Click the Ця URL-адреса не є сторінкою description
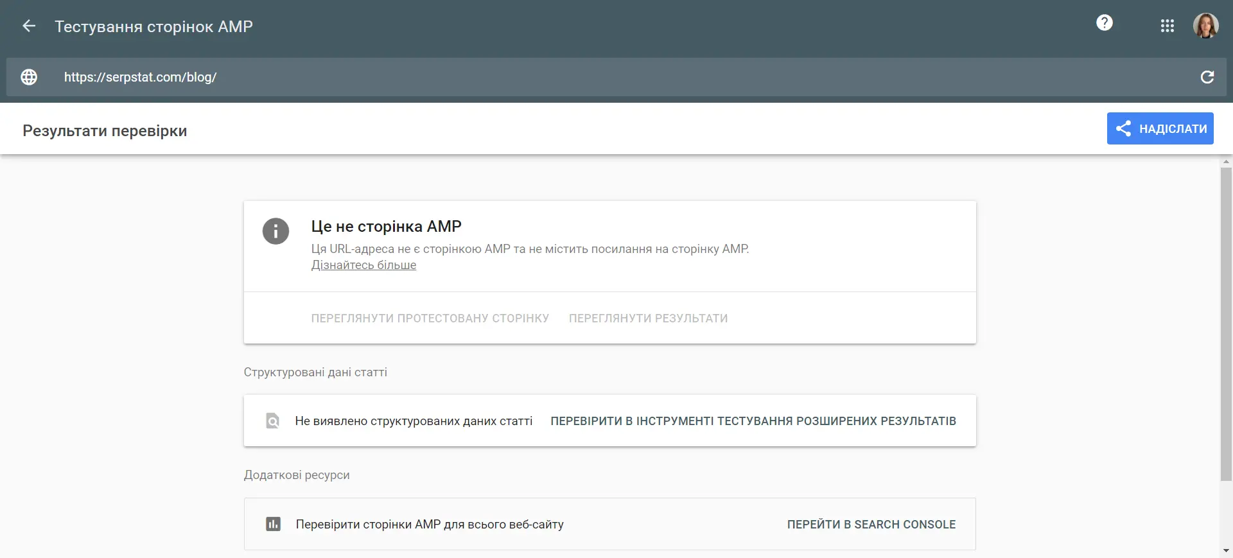This screenshot has width=1233, height=558. pos(530,249)
